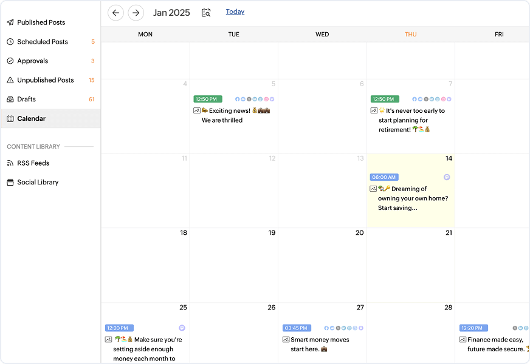
Task: Click the Instagram icon on the retirement post
Action: click(x=443, y=99)
